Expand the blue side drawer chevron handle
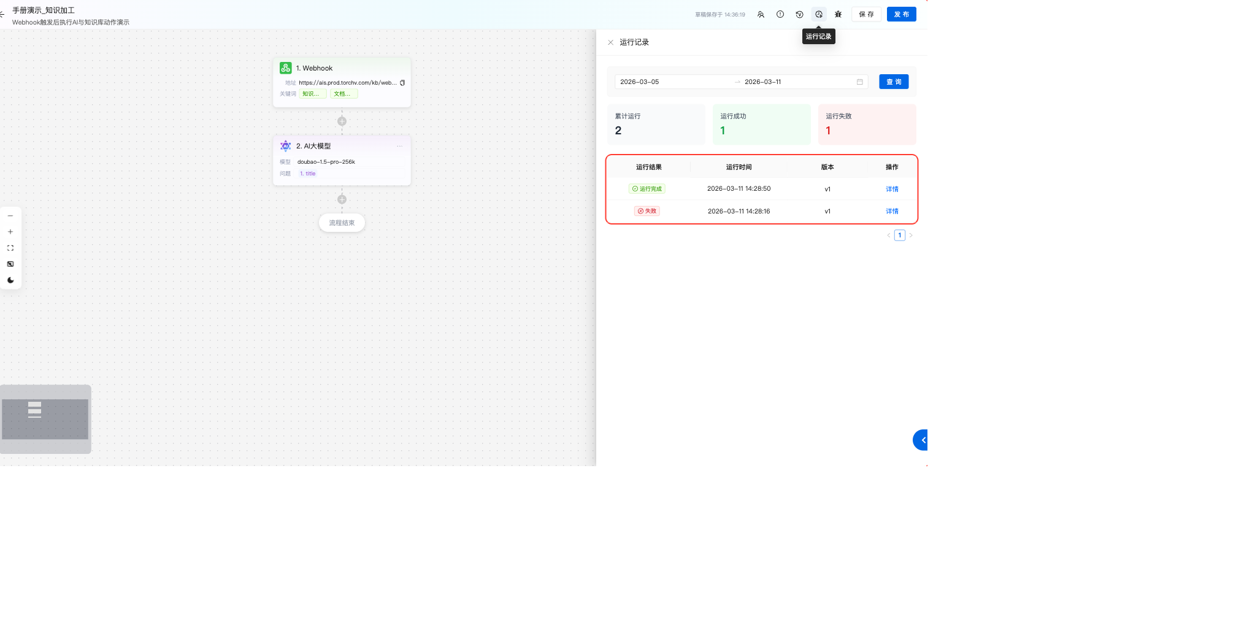This screenshot has height=622, width=1255. [x=921, y=440]
